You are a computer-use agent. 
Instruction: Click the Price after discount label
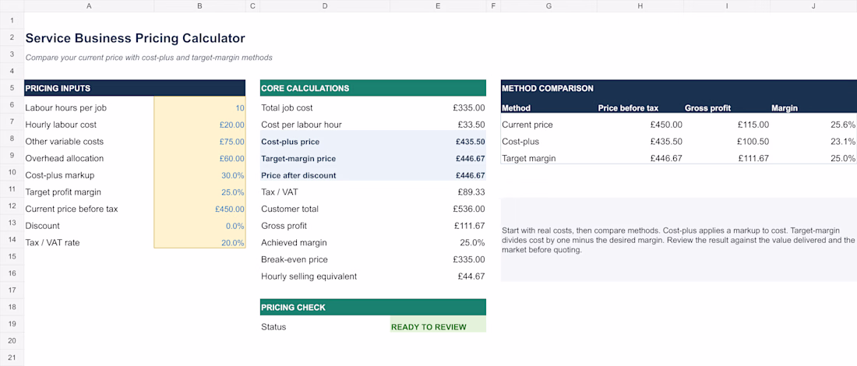pyautogui.click(x=298, y=175)
